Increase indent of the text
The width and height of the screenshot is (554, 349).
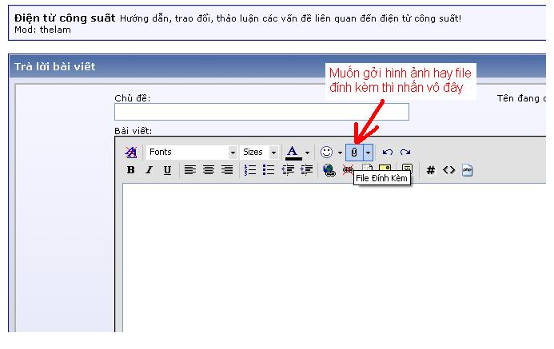pyautogui.click(x=306, y=170)
